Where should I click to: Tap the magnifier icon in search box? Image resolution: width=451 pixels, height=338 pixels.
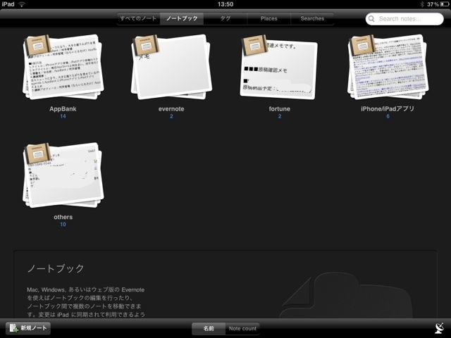click(x=371, y=19)
